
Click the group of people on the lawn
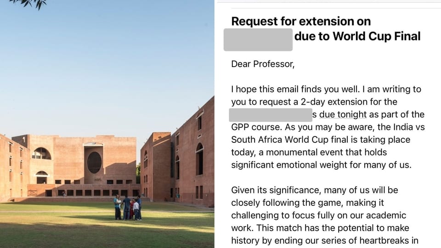pyautogui.click(x=128, y=208)
